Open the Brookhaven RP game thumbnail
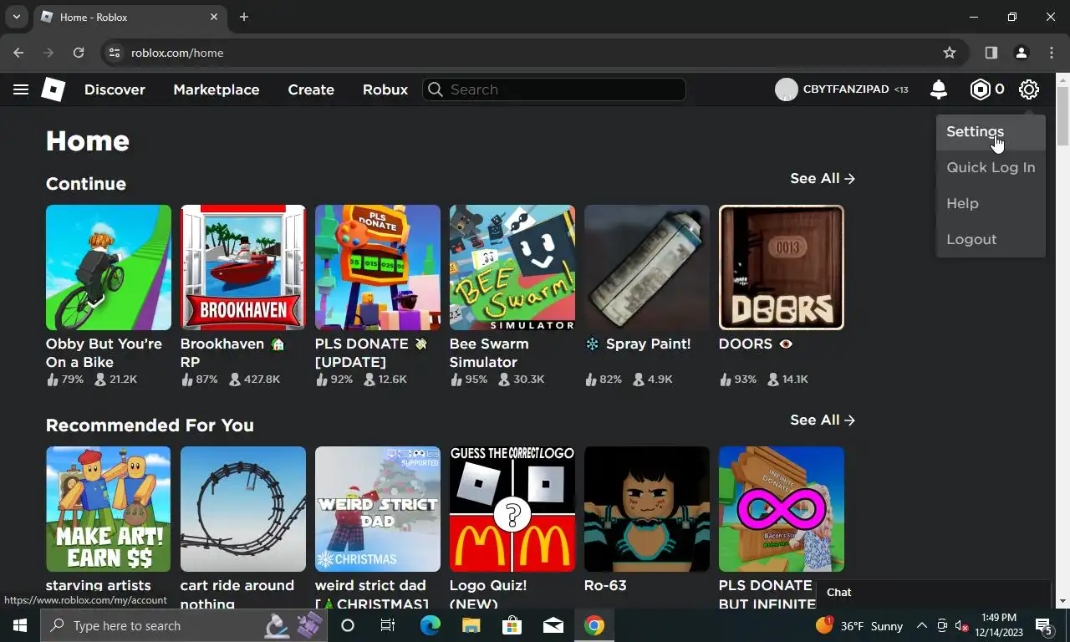The image size is (1070, 642). (243, 267)
